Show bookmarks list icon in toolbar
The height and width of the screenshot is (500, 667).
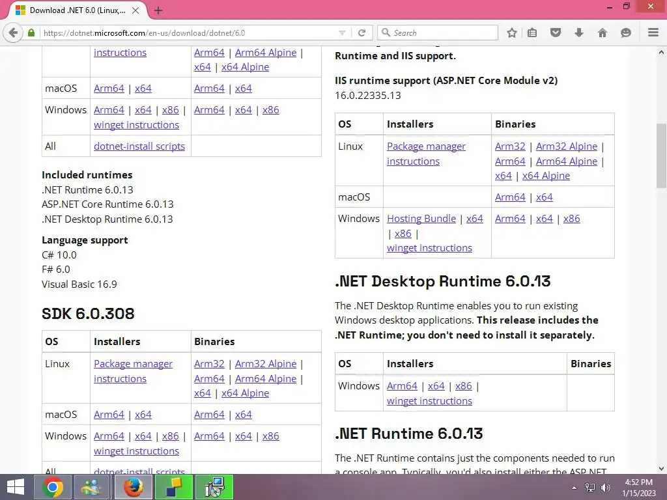pyautogui.click(x=532, y=33)
